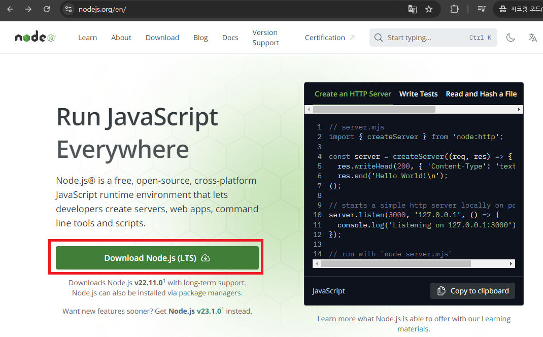Image resolution: width=543 pixels, height=337 pixels.
Task: Open the browser extensions puzzle icon
Action: pos(454,9)
